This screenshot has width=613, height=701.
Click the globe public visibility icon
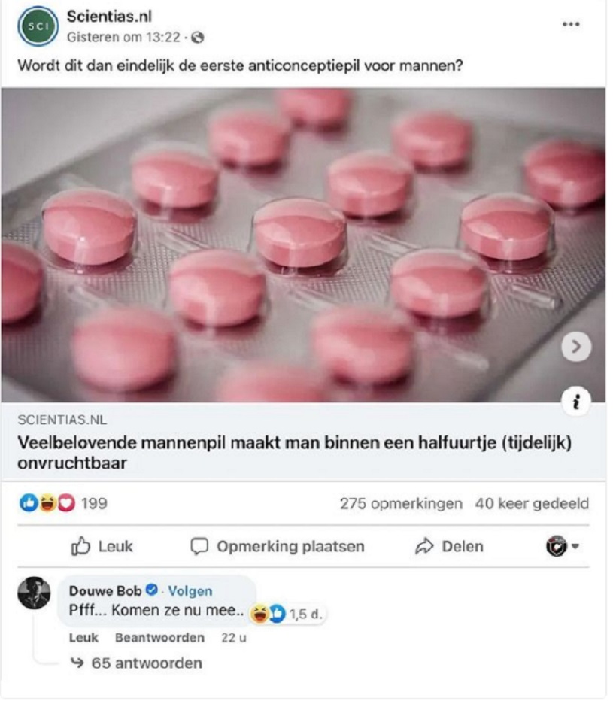point(197,38)
